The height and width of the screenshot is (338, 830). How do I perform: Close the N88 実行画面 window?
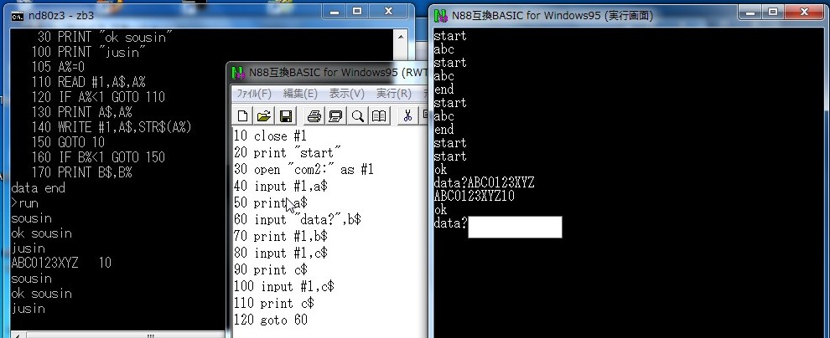[805, 12]
